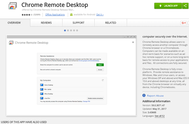Click USERS OF THIS APP HAVE ALSO USED heading

[x=24, y=122]
